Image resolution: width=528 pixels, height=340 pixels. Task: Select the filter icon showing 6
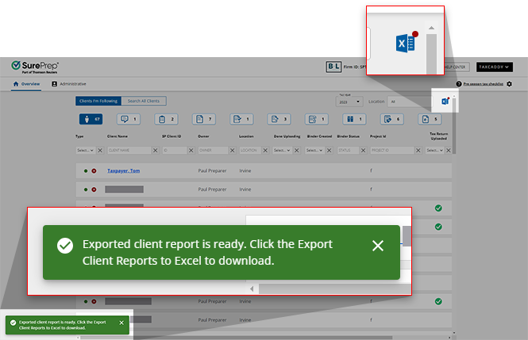point(392,119)
